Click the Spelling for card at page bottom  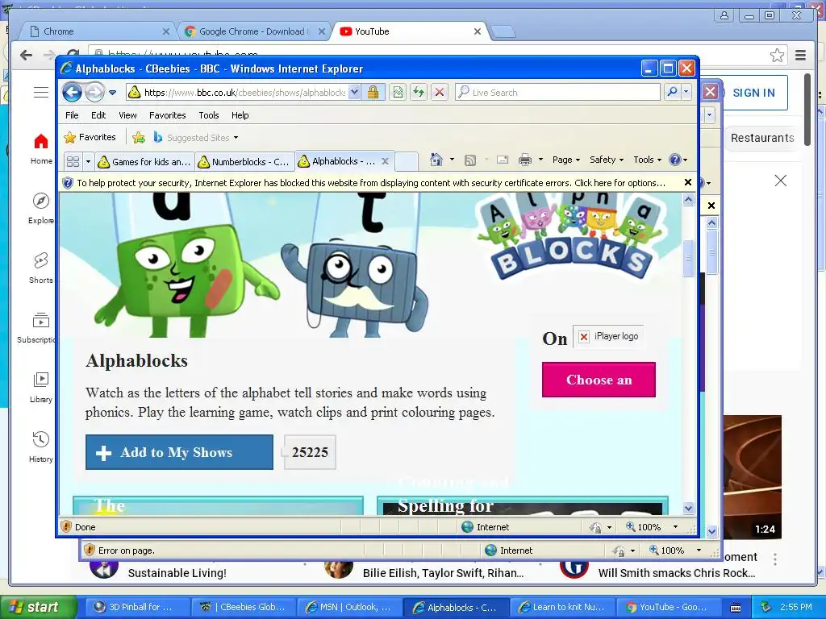click(523, 506)
